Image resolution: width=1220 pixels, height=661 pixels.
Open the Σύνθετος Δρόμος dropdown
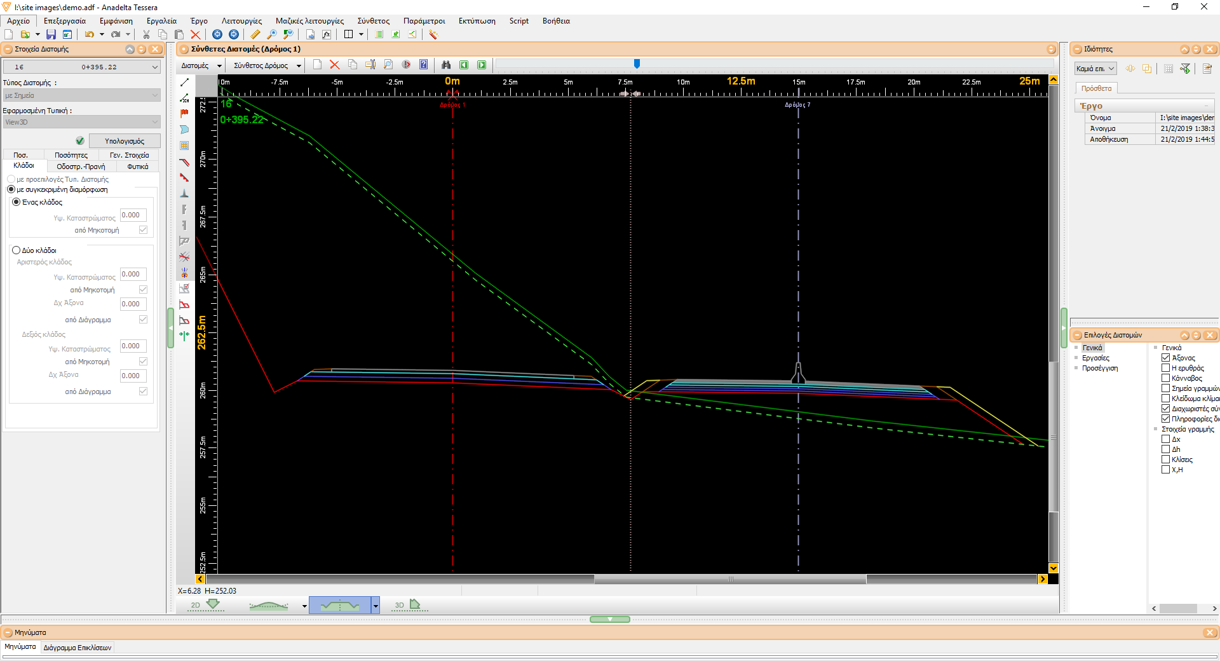click(267, 65)
